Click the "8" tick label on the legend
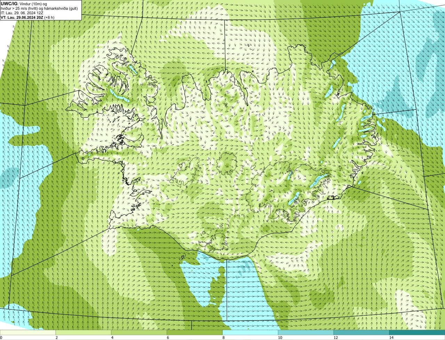This screenshot has width=445, height=340. point(223,338)
